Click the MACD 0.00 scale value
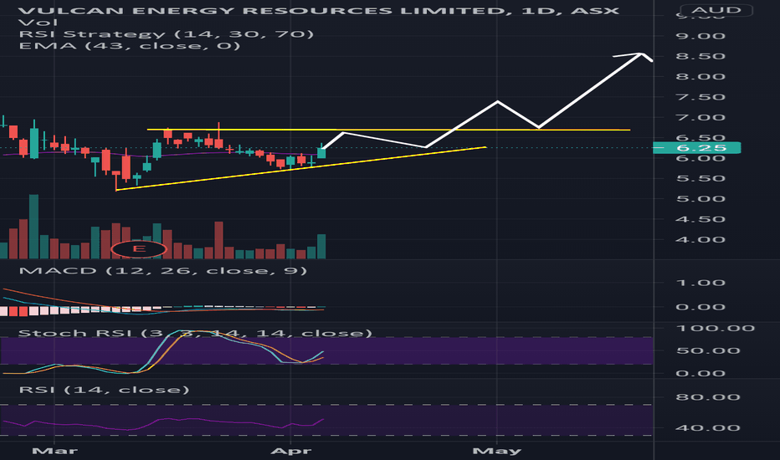Viewport: 780px width, 460px height. [x=700, y=307]
